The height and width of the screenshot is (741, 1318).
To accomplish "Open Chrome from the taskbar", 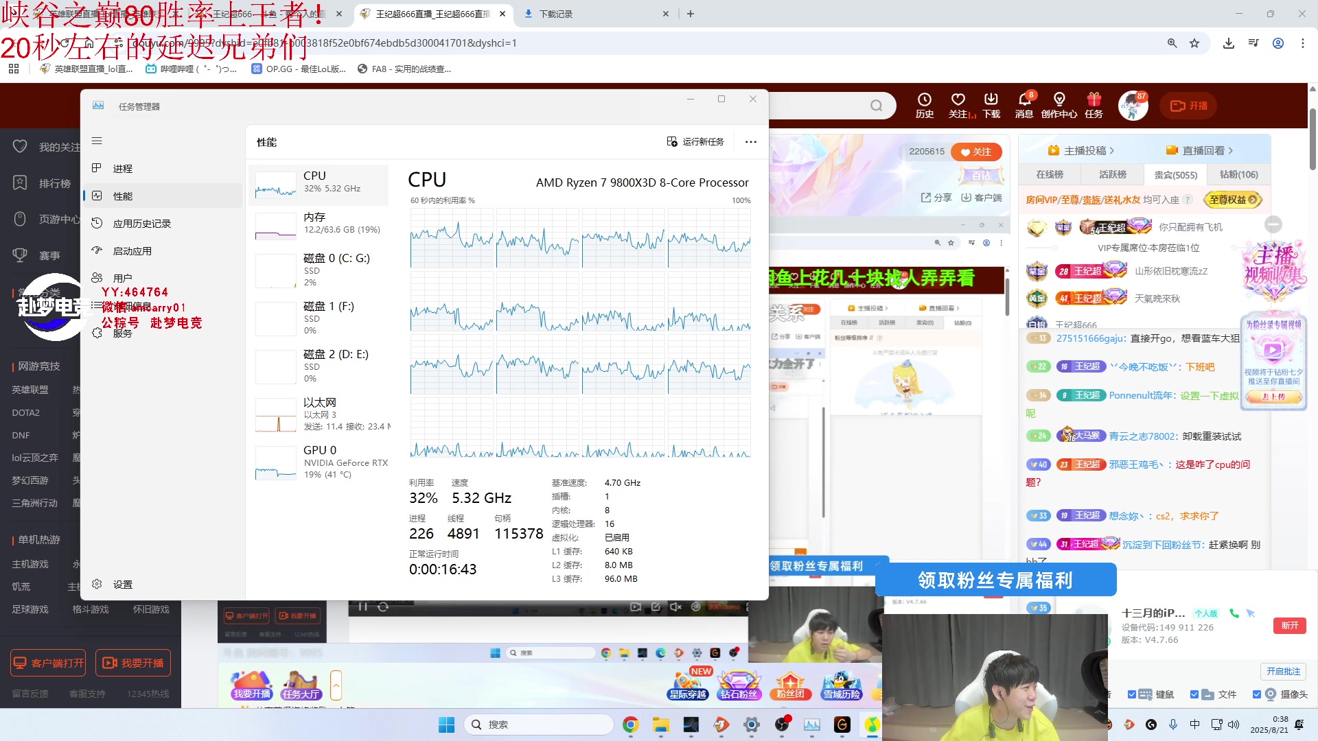I will click(631, 725).
